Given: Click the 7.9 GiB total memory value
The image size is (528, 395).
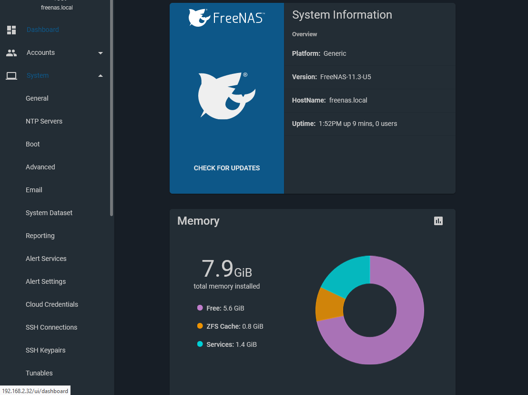Looking at the screenshot, I should point(227,269).
